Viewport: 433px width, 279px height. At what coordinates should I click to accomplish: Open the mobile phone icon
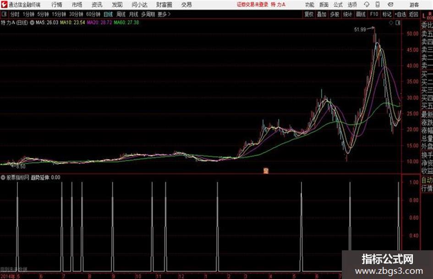(x=378, y=5)
